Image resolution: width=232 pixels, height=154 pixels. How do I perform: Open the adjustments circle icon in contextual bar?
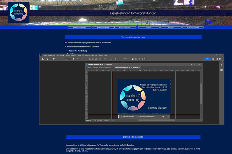[x=163, y=117]
